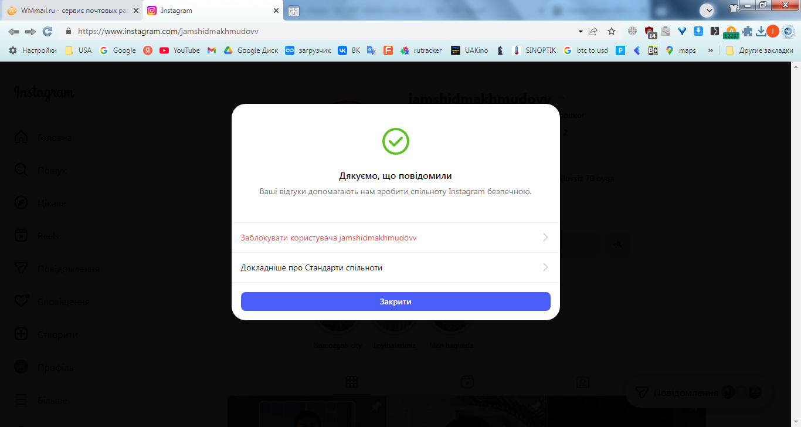Open browser downloads arrow icon
801x427 pixels.
tap(761, 31)
